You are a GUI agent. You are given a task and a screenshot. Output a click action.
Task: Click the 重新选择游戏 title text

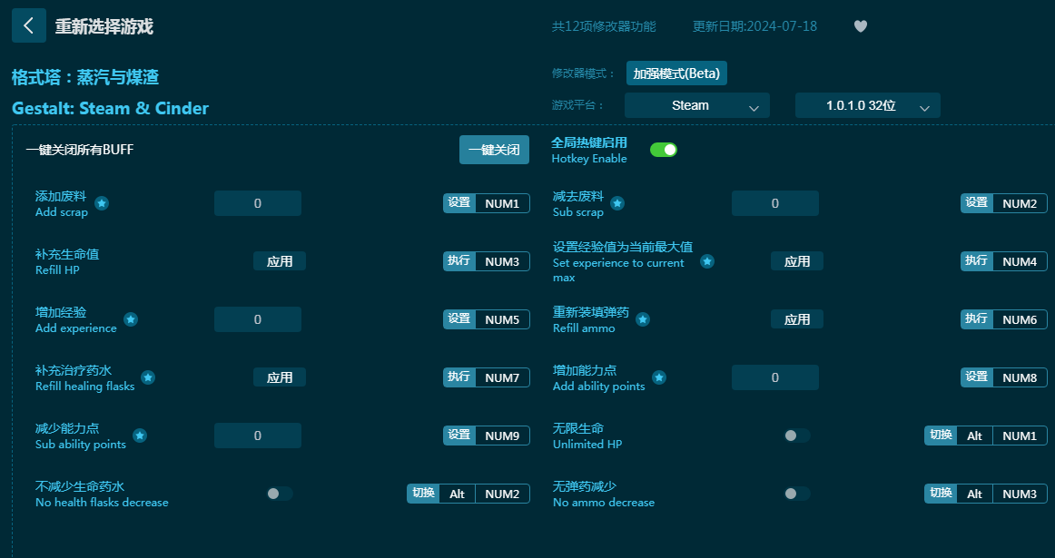click(x=104, y=26)
